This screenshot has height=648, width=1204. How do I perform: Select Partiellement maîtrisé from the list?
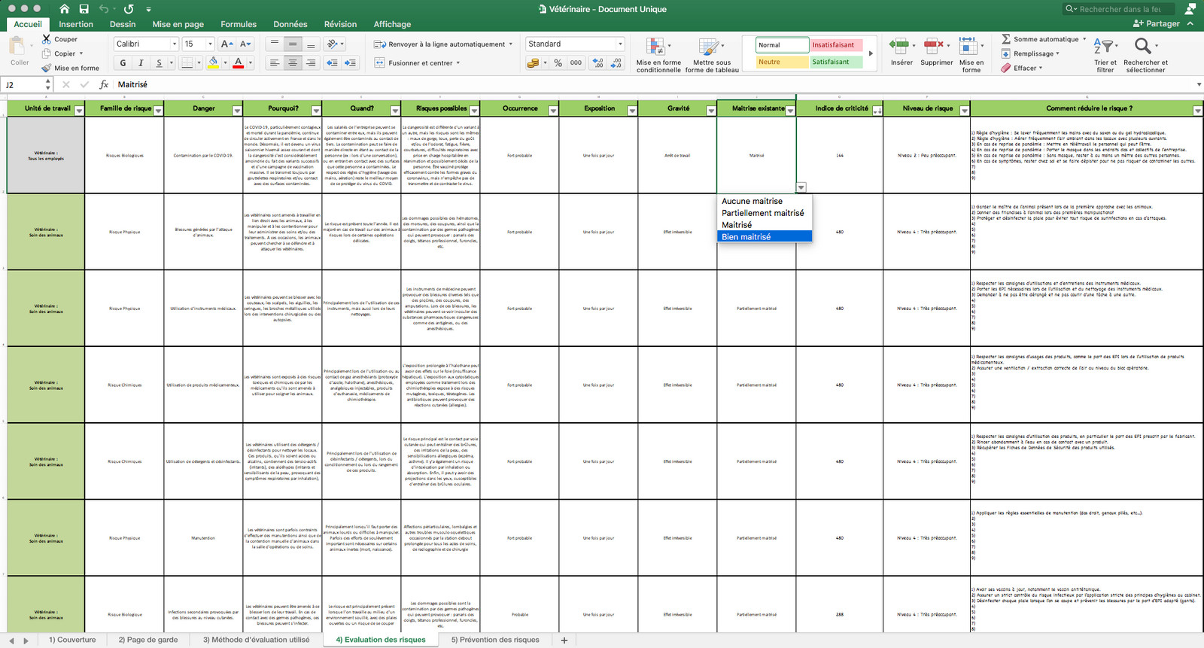pyautogui.click(x=763, y=213)
